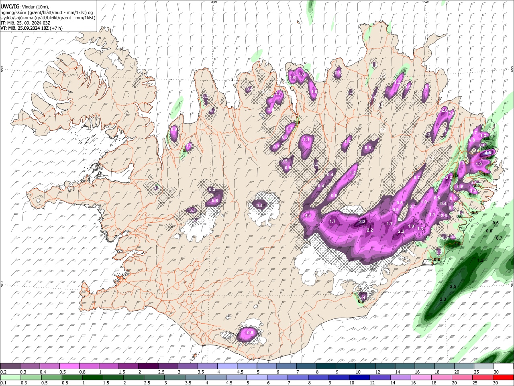Select the bright red bottom-row swatch after 30

click(x=503, y=378)
